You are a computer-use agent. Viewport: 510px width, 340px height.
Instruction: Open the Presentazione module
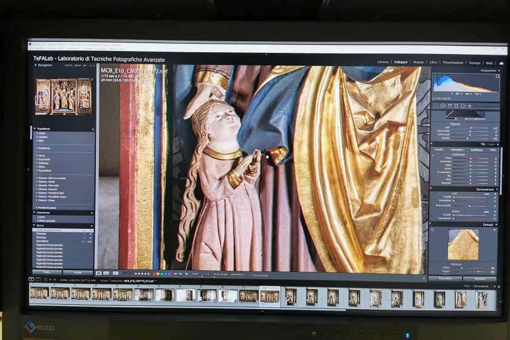point(453,62)
